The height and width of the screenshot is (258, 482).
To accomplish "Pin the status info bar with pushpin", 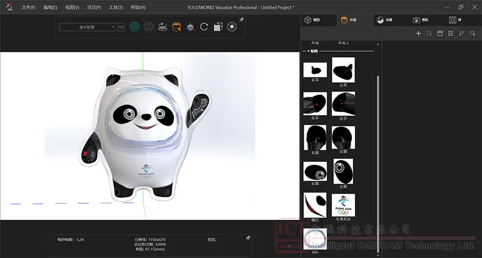I will [248, 238].
